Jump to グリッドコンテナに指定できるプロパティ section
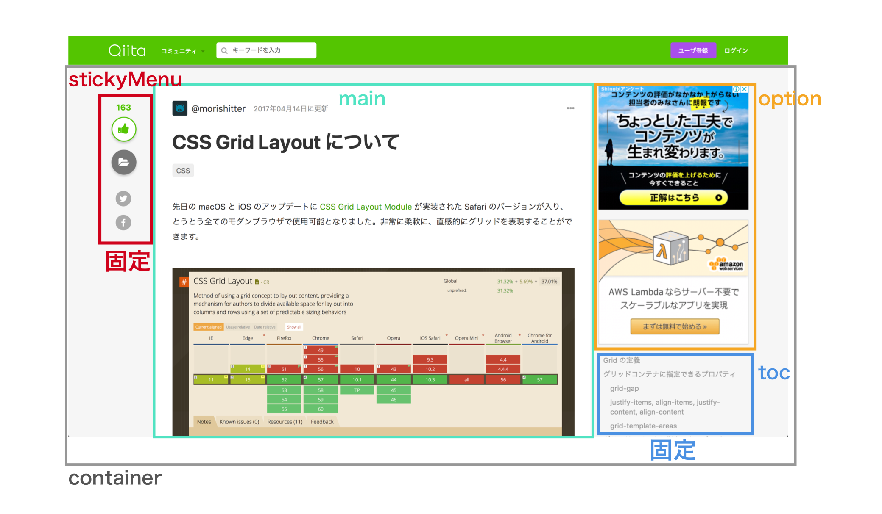 point(669,374)
